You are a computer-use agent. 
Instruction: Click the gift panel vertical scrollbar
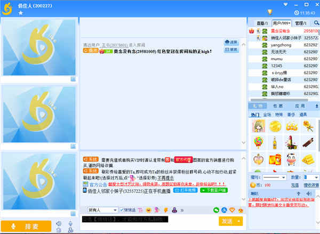pos(318,135)
